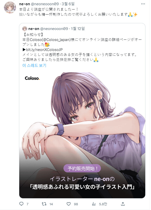Image resolution: width=151 pixels, height=210 pixels.
Task: Open the ne-on display name at top
Action: pos(24,4)
